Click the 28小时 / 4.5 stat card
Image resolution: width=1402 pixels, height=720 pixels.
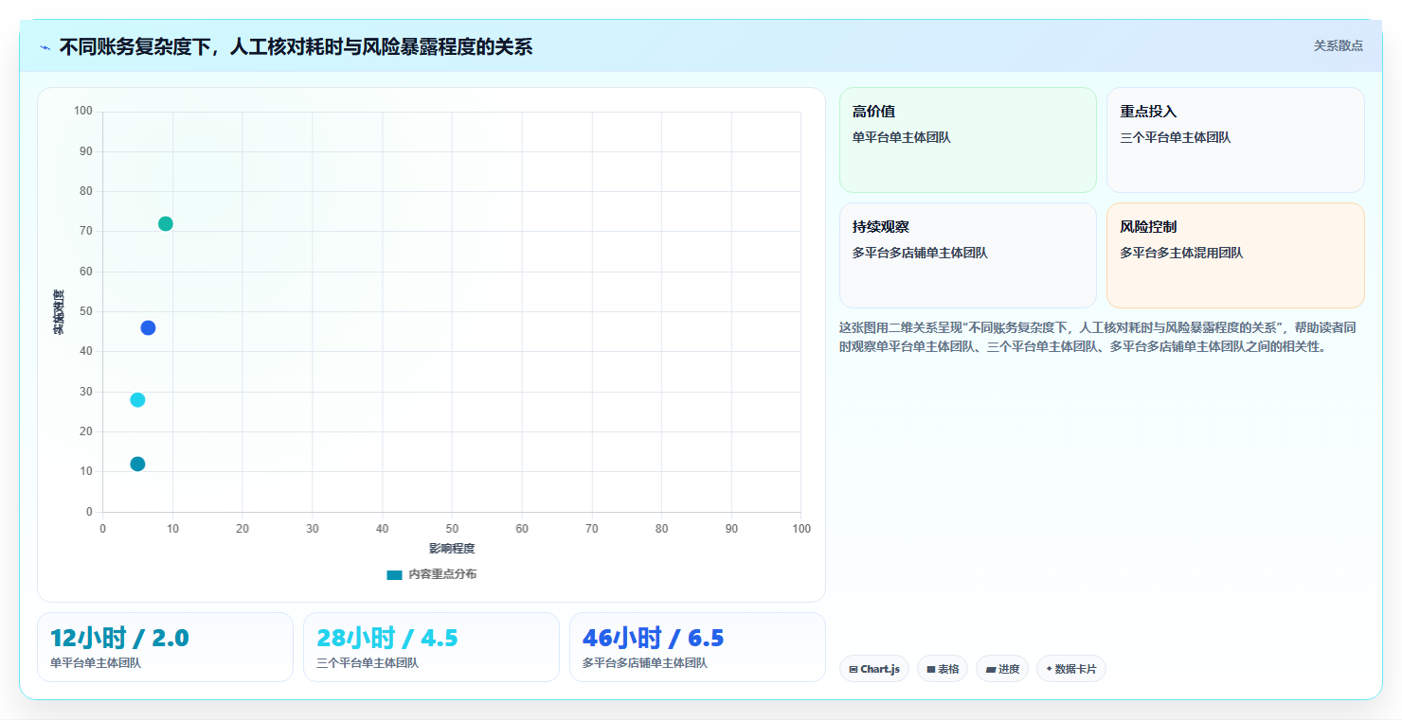click(x=431, y=647)
